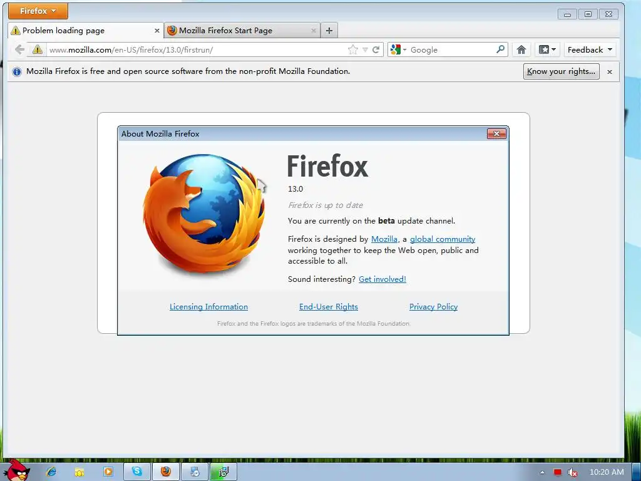Open a new tab with plus button
This screenshot has height=481, width=641.
tap(329, 31)
